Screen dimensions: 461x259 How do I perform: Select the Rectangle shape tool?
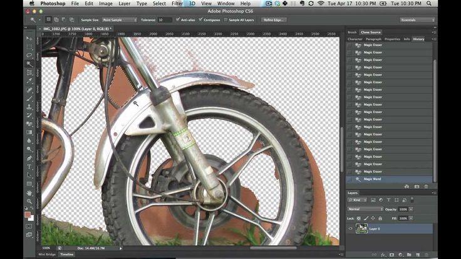[29, 184]
